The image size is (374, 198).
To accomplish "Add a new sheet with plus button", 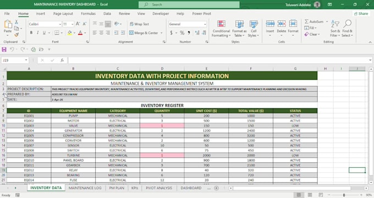I will (x=216, y=188).
